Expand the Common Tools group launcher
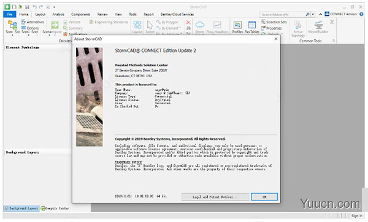The width and height of the screenshot is (368, 222). [x=334, y=41]
